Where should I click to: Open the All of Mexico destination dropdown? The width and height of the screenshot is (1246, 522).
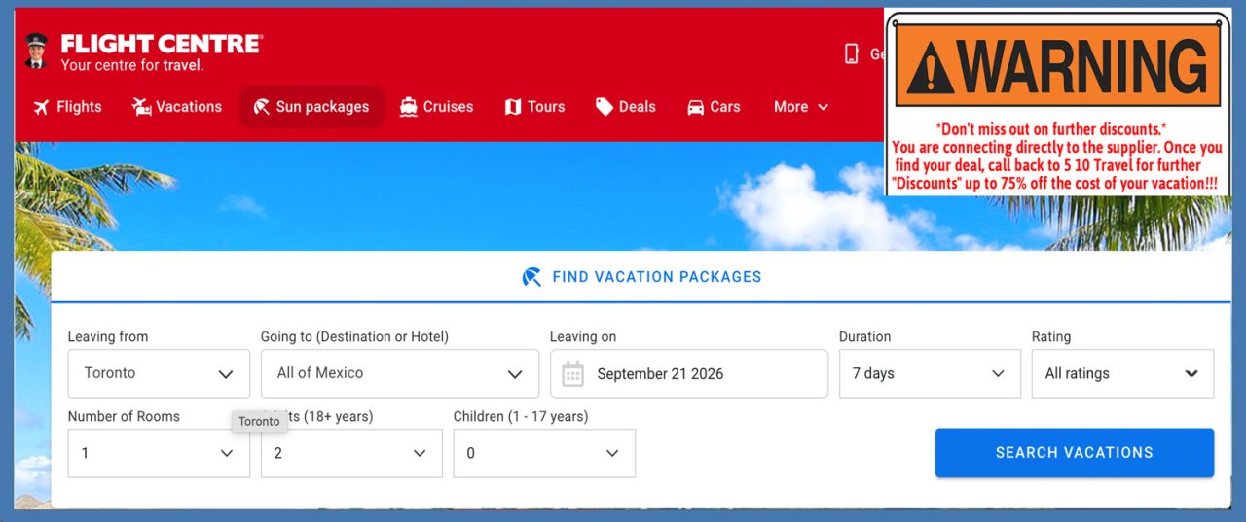coord(400,373)
